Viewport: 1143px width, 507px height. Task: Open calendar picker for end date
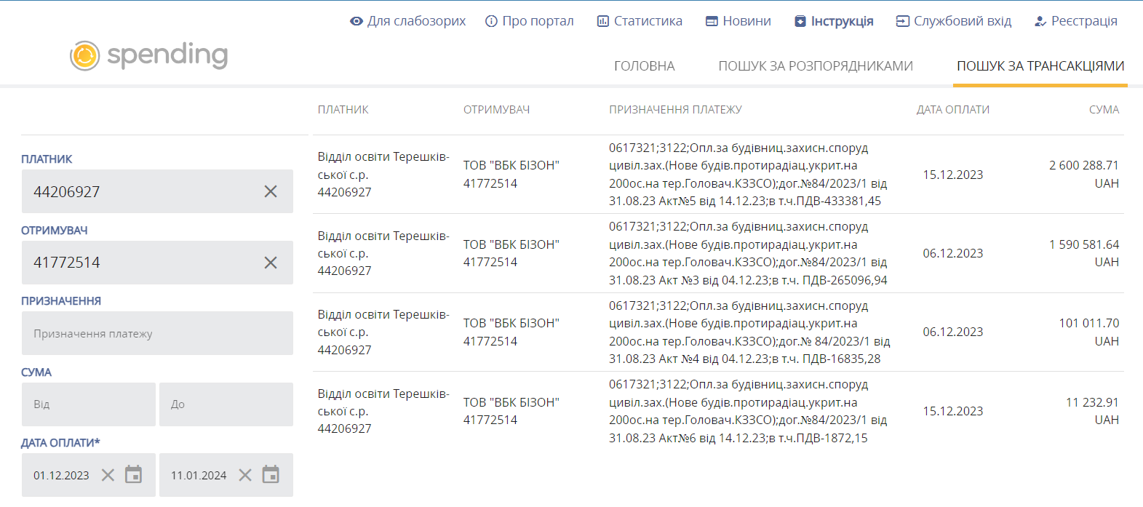click(x=271, y=475)
